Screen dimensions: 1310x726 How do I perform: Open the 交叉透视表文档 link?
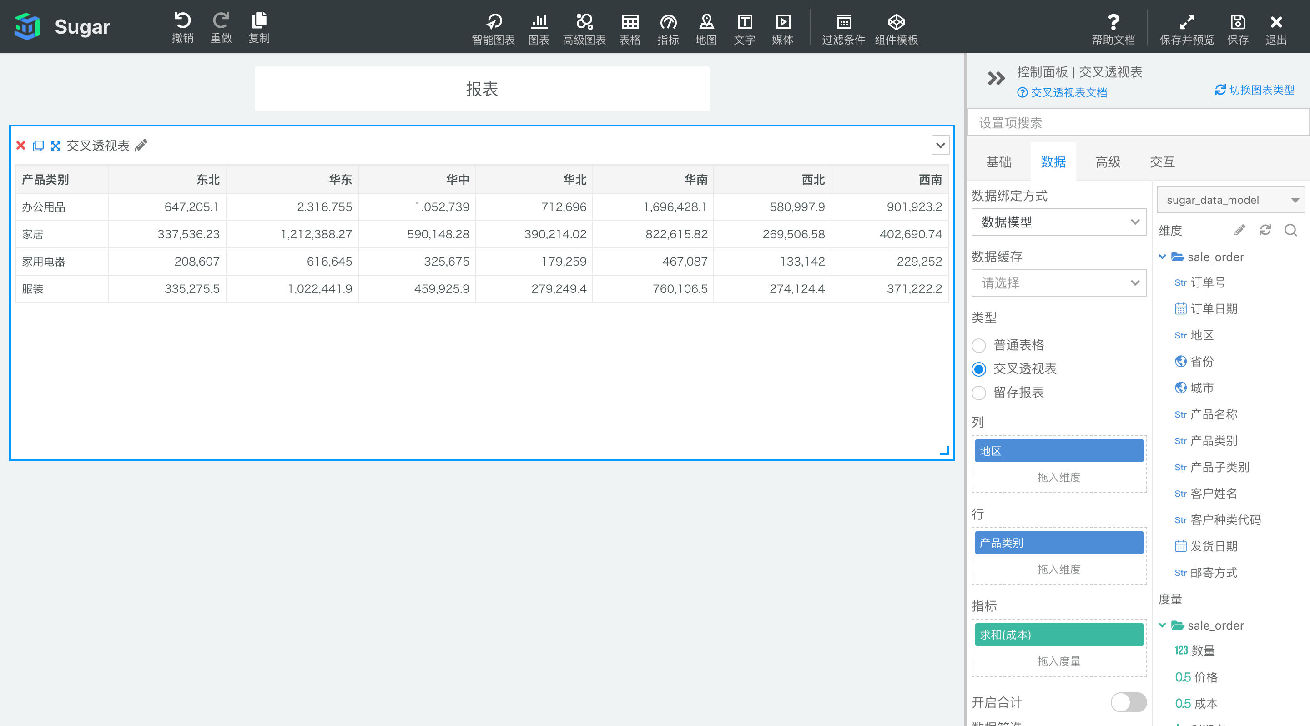[x=1062, y=92]
